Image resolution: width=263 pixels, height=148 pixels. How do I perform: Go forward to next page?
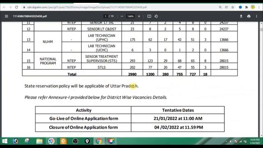(10, 7)
